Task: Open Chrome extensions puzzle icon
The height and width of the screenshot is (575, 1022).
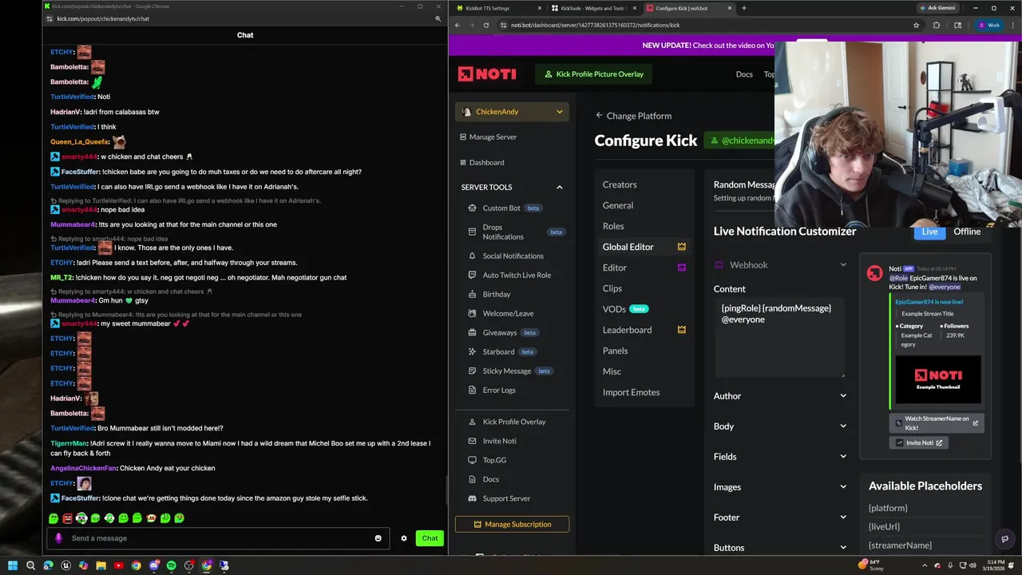Action: pos(937,25)
